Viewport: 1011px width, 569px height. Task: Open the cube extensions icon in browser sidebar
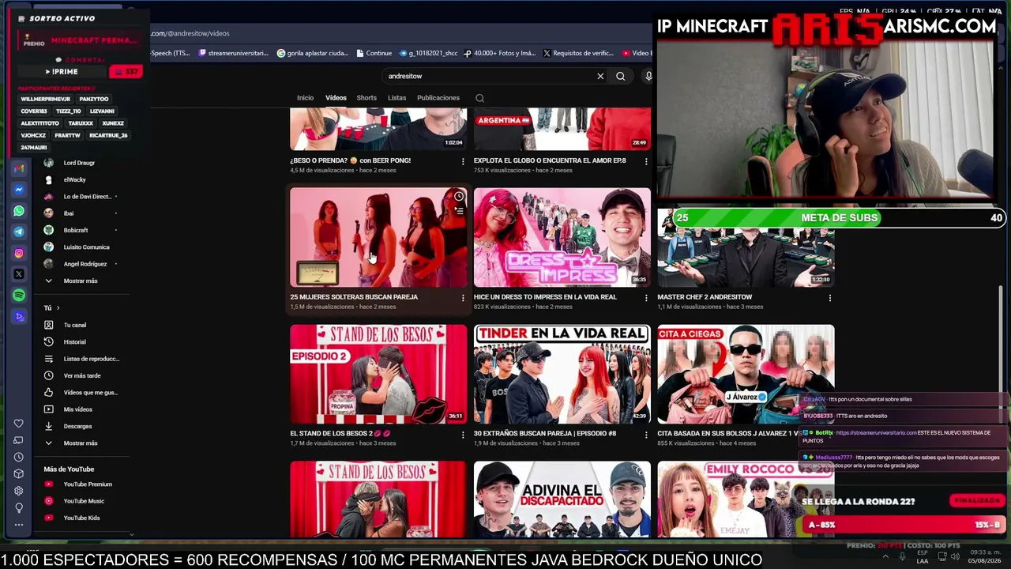point(19,473)
